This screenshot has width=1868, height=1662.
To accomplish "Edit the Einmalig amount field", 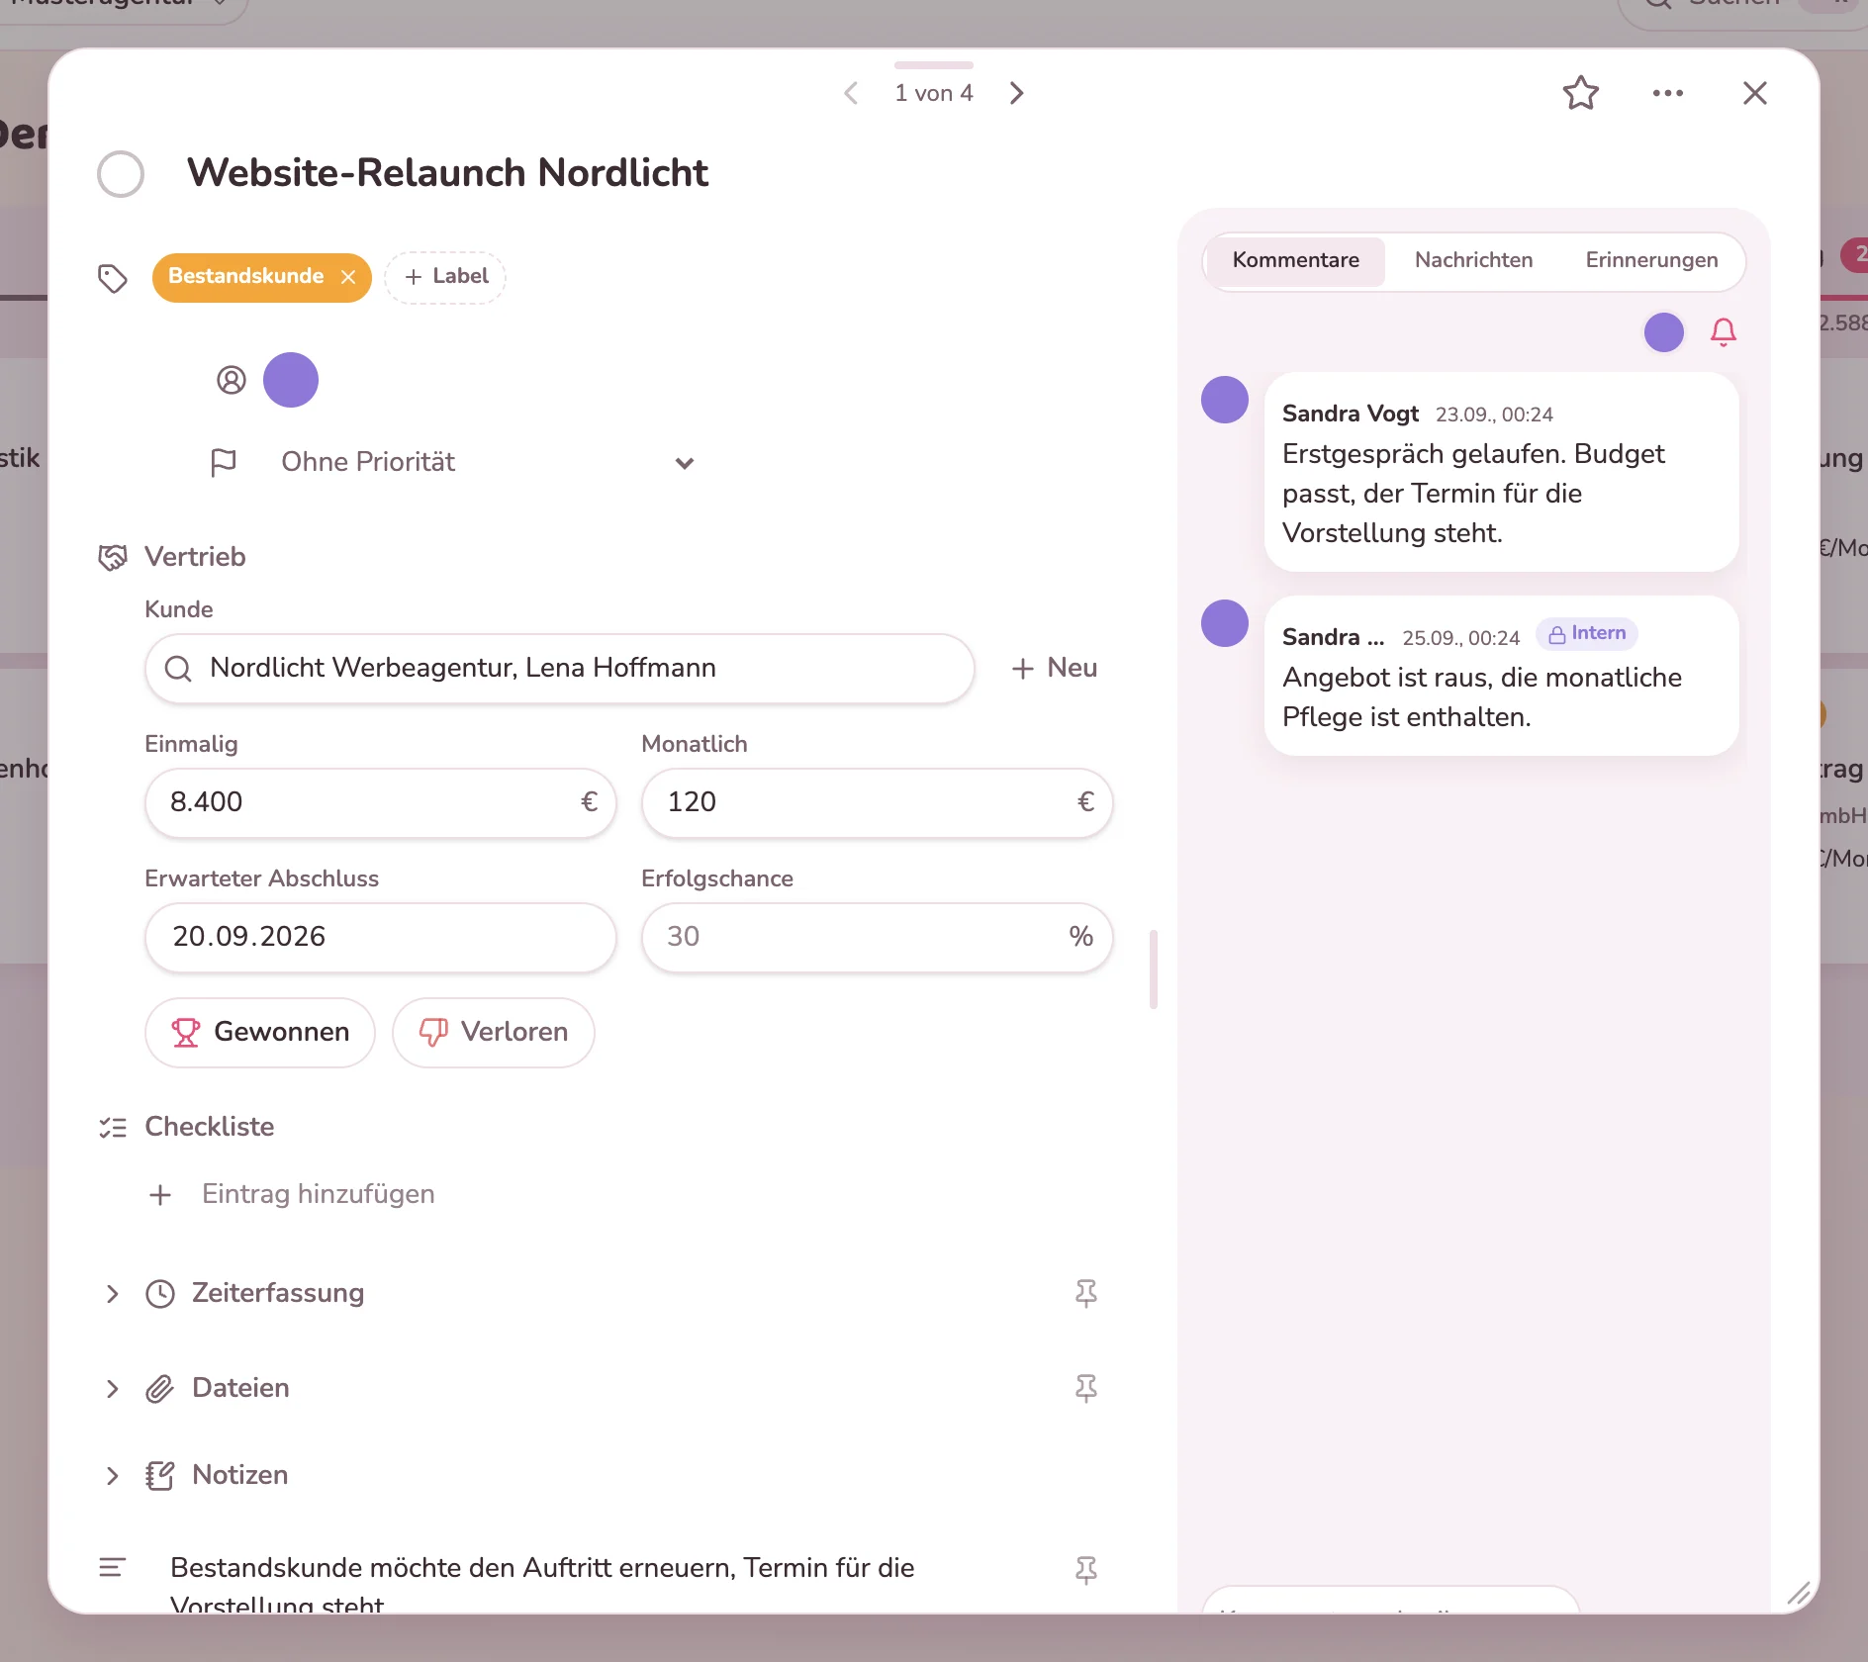I will pyautogui.click(x=381, y=802).
